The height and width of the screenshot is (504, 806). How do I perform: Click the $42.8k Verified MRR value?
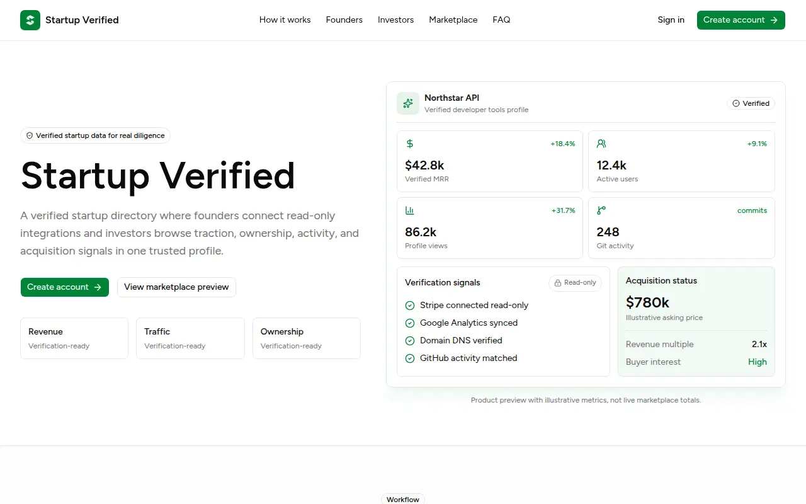(424, 165)
